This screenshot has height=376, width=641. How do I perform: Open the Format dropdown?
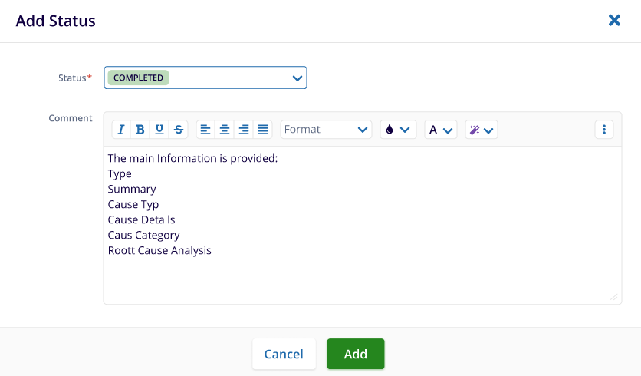coord(326,130)
